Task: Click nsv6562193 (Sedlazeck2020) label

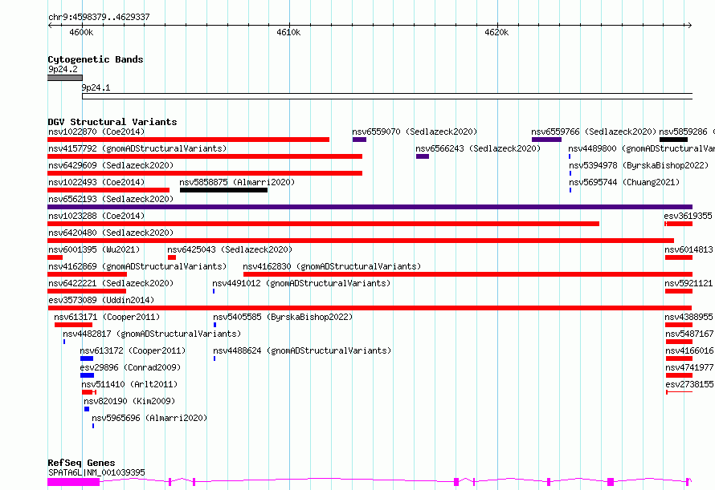Action: point(111,199)
